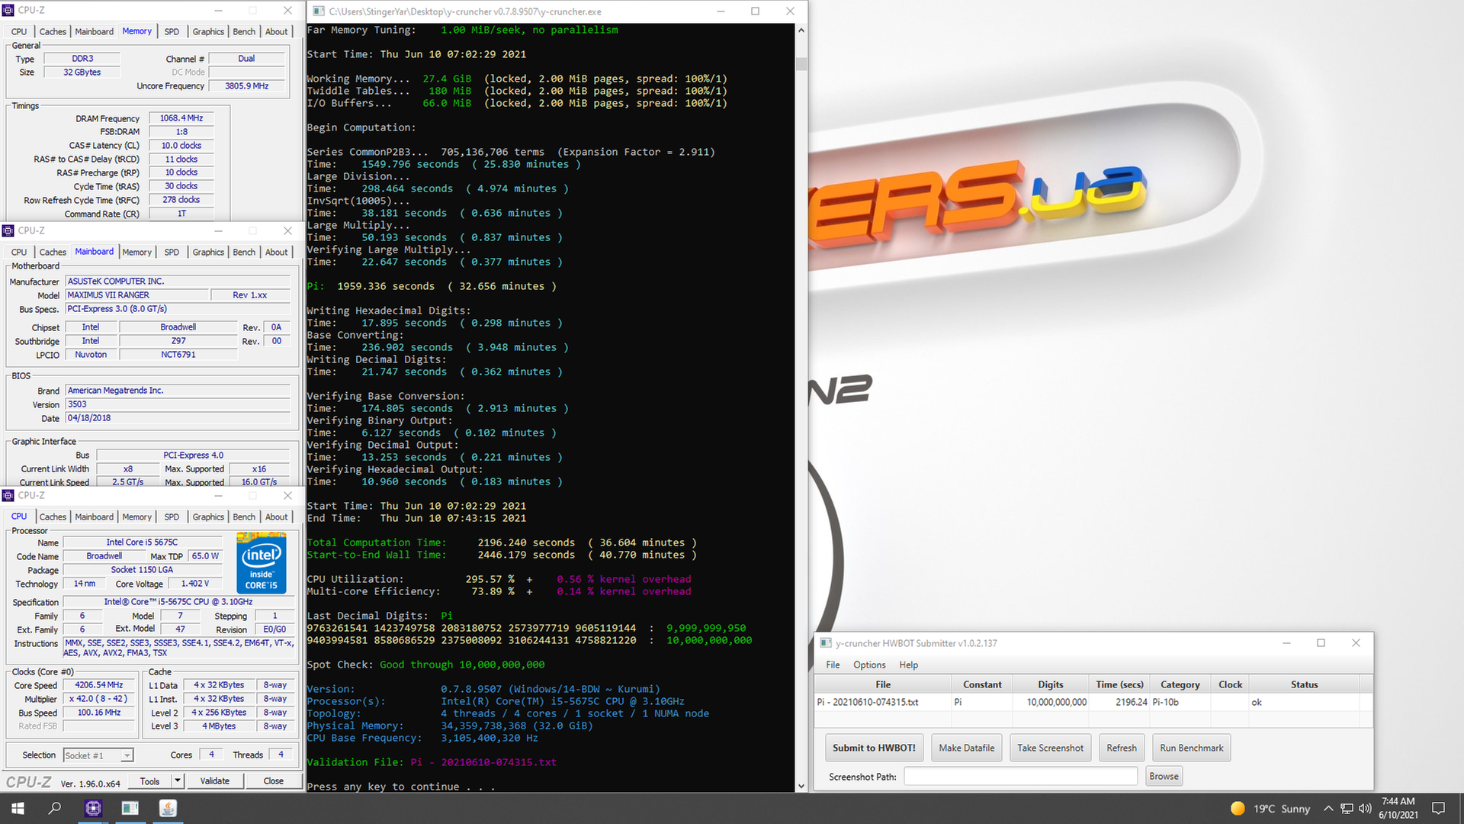Screen dimensions: 1464x824
Task: Click the Time cell 2196.24
Action: tap(1119, 702)
